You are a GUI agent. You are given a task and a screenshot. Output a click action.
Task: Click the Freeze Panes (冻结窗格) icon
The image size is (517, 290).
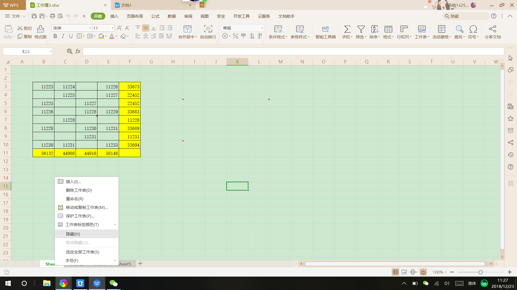coord(442,29)
